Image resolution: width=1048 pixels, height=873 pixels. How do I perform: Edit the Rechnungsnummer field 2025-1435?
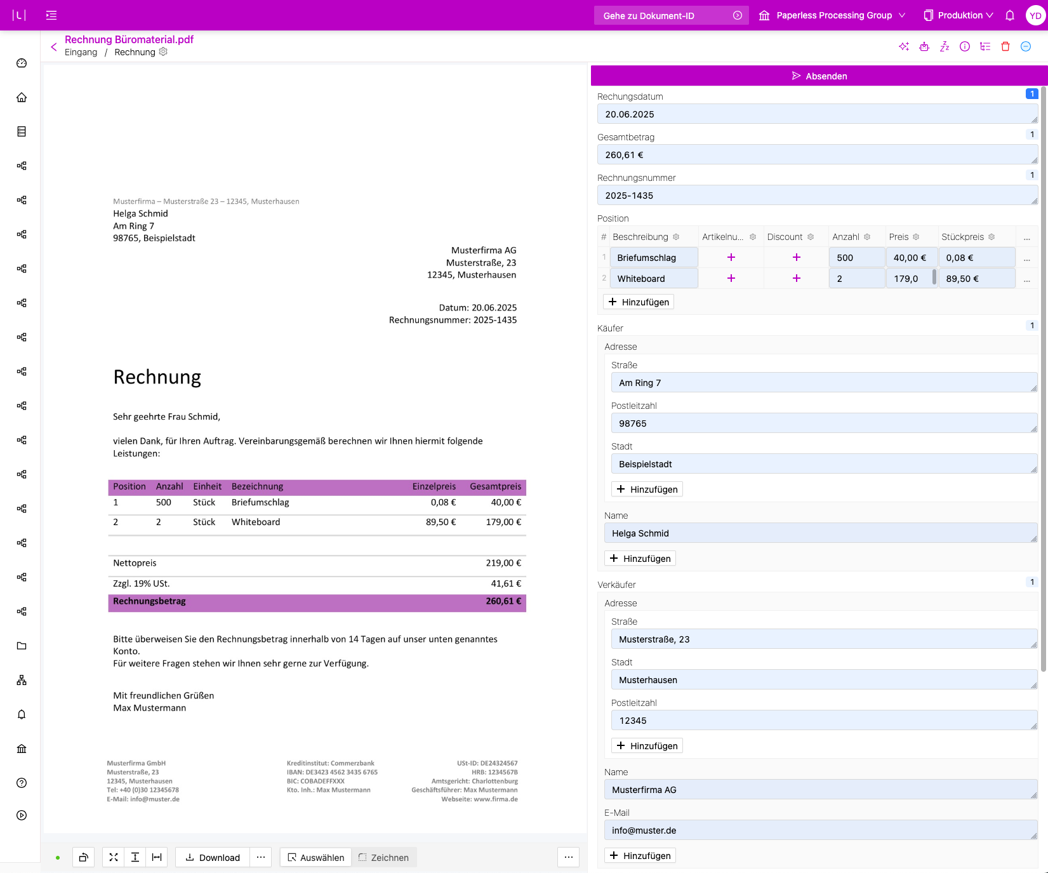coord(818,196)
